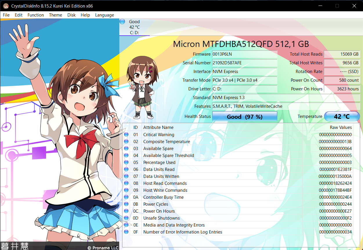This screenshot has height=250, width=363.
Task: Click the Firmware field 0013P6LN
Action: 245,54
